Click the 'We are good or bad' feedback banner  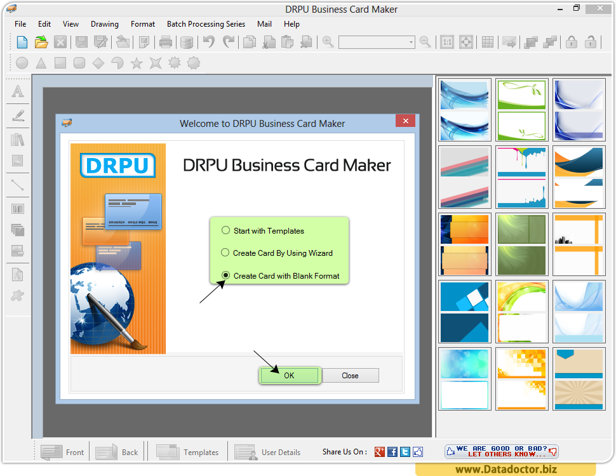click(x=502, y=451)
